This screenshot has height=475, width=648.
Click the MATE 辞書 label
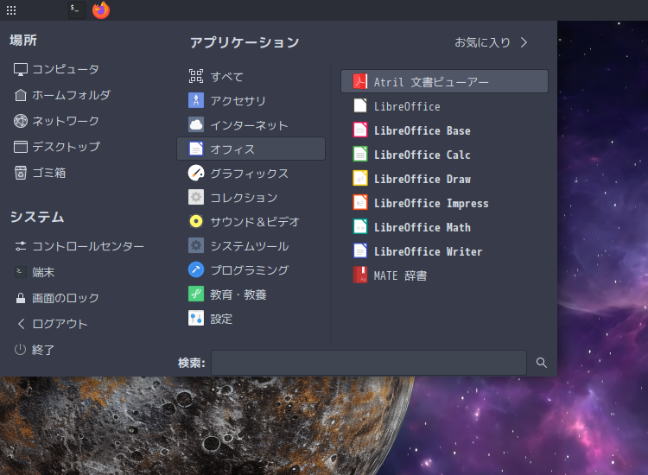coord(400,275)
